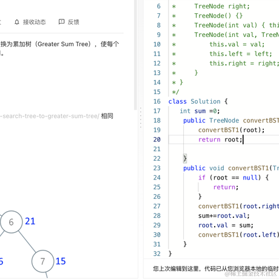Open the 反馈 feedback button

pyautogui.click(x=69, y=22)
